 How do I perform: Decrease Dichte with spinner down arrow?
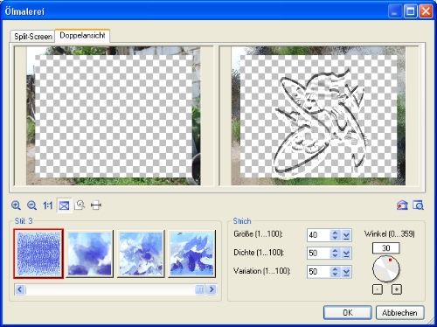pyautogui.click(x=335, y=256)
